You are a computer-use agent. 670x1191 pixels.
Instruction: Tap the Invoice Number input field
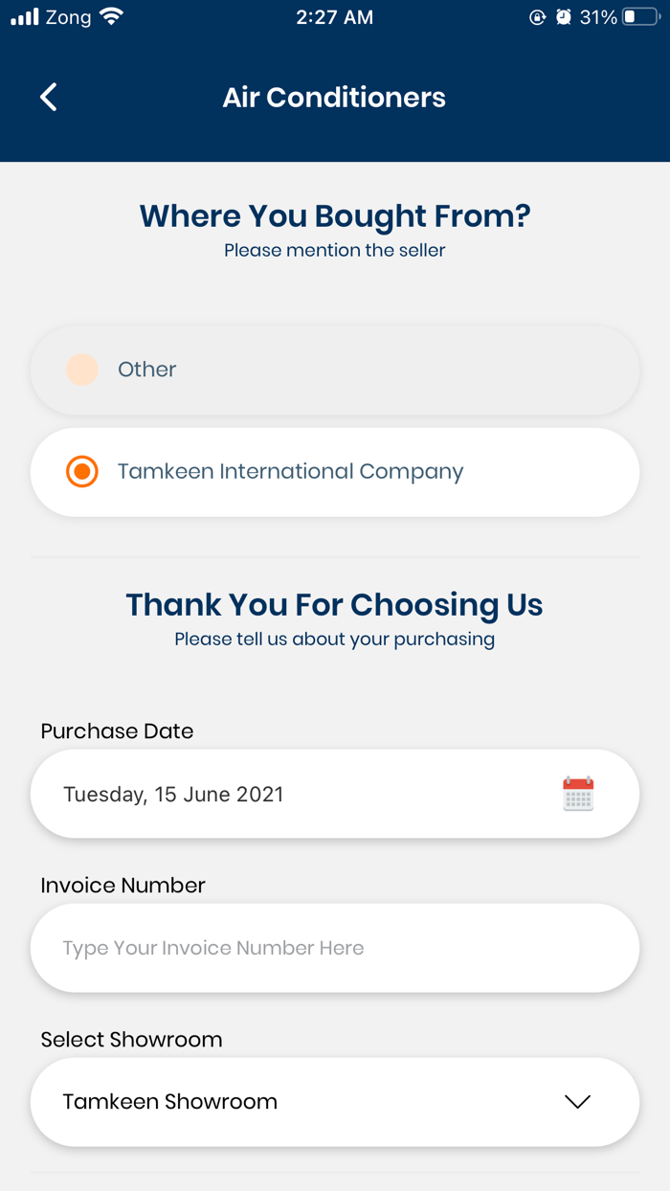(x=334, y=948)
